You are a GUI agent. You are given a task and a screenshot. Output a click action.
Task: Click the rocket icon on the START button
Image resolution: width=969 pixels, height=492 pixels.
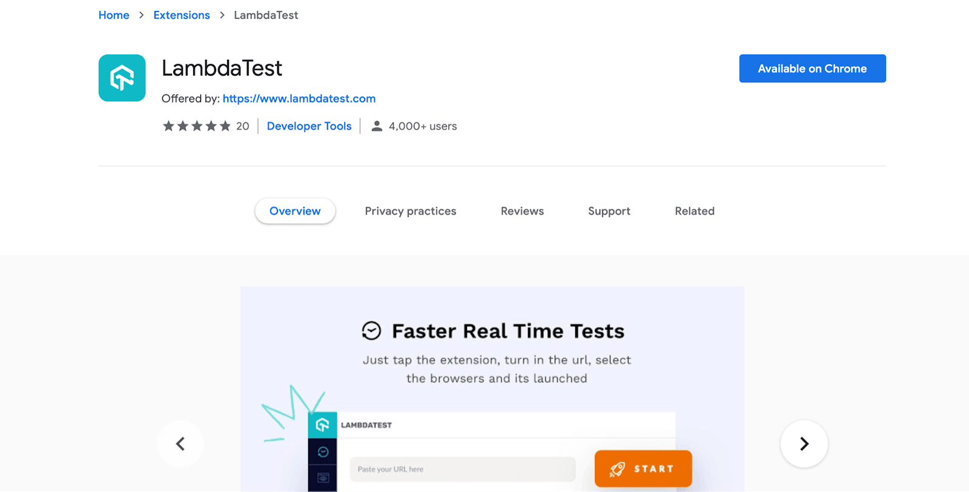(x=618, y=468)
